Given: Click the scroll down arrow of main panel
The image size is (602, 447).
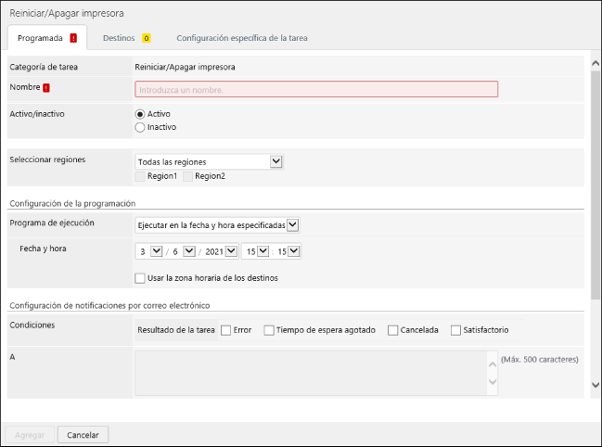Looking at the screenshot, I should tap(595, 384).
